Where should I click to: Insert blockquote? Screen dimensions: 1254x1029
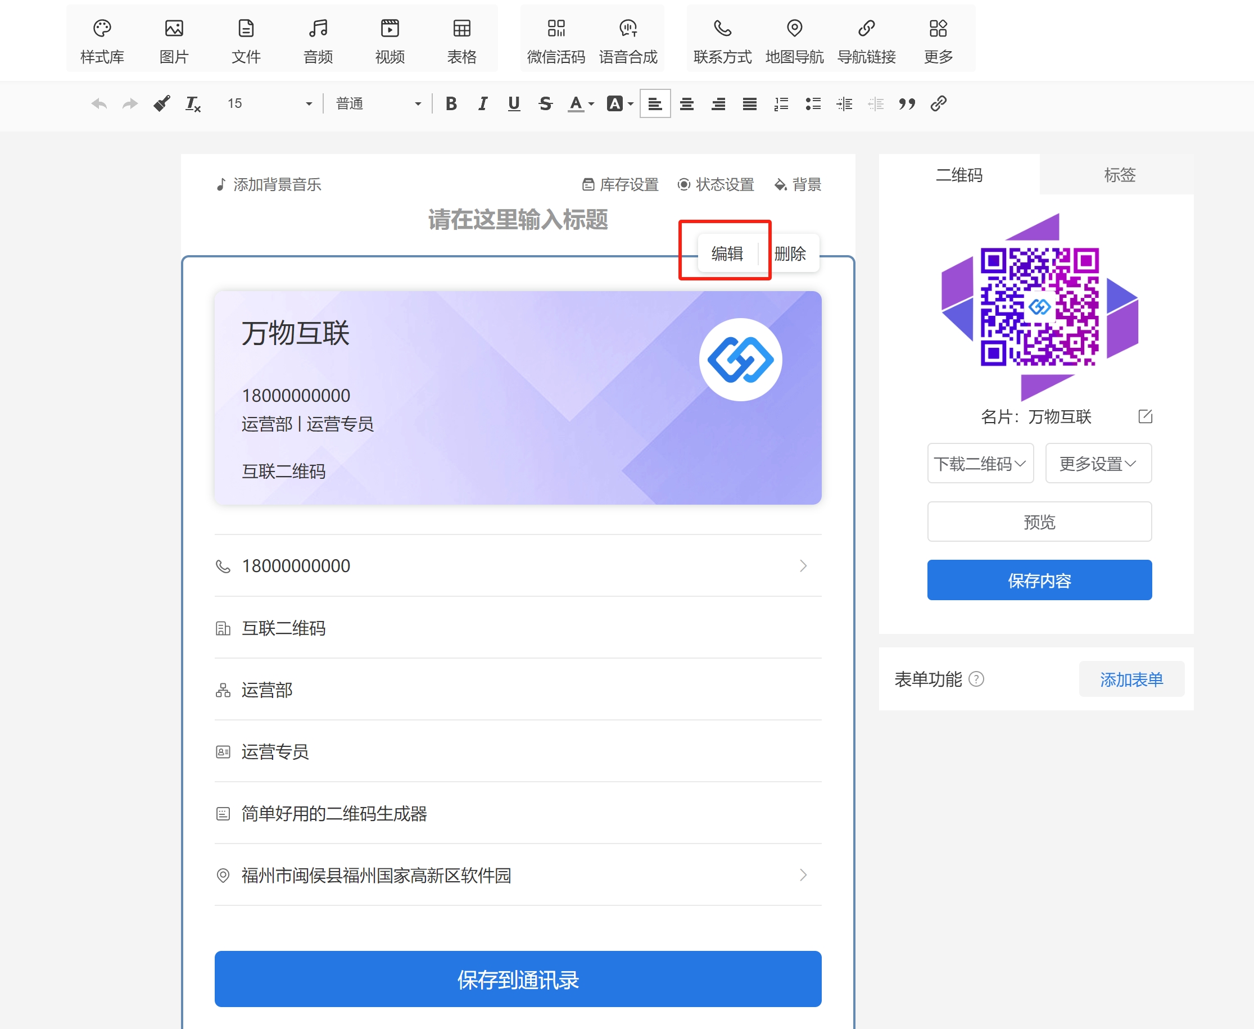(907, 104)
